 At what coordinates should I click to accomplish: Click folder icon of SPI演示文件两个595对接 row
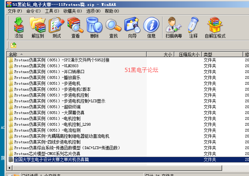coord(11,60)
